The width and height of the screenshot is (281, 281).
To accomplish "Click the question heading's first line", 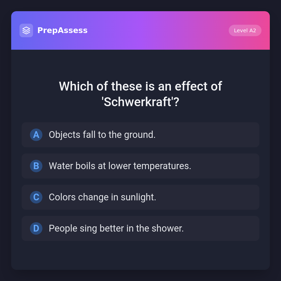I will tap(140, 86).
